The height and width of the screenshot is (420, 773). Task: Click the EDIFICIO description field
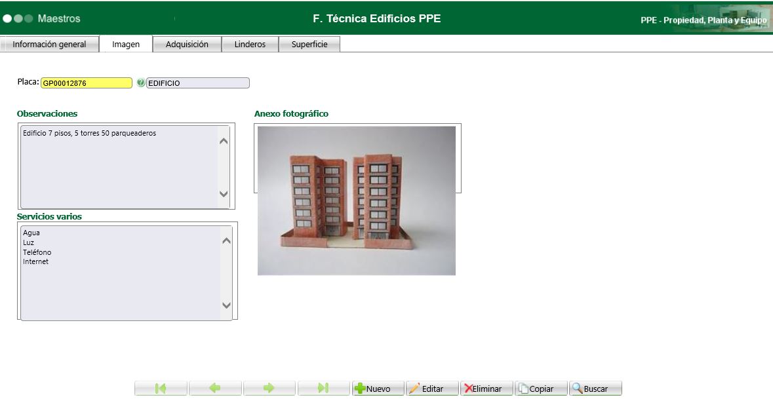coord(198,83)
